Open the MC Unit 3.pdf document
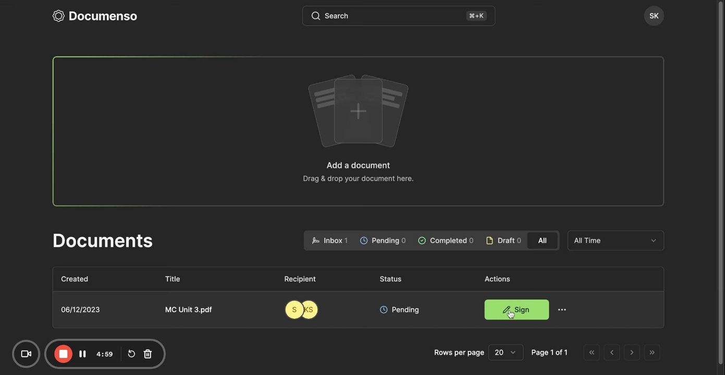 click(189, 310)
